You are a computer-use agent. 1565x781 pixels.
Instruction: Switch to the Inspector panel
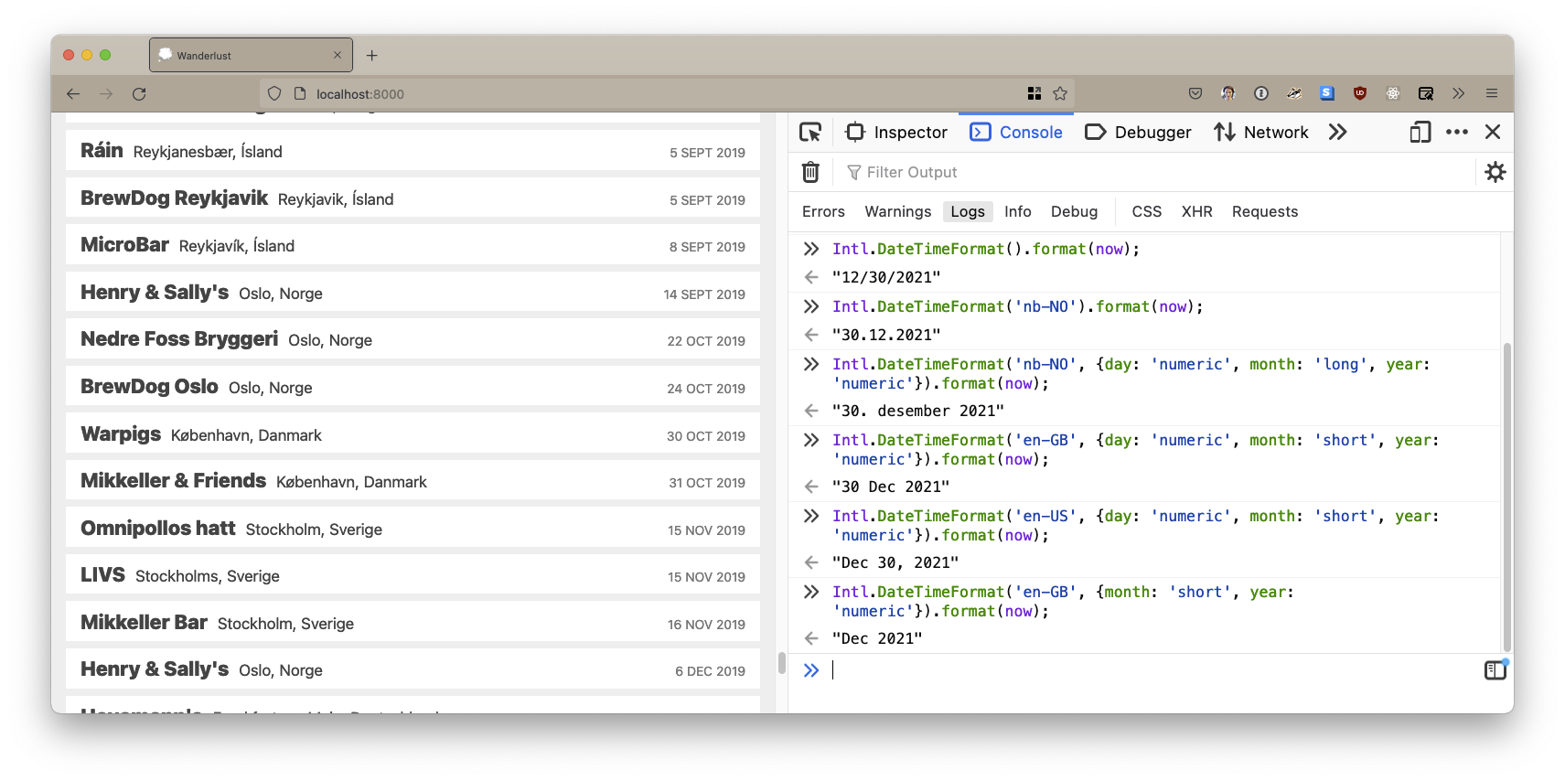pos(896,133)
